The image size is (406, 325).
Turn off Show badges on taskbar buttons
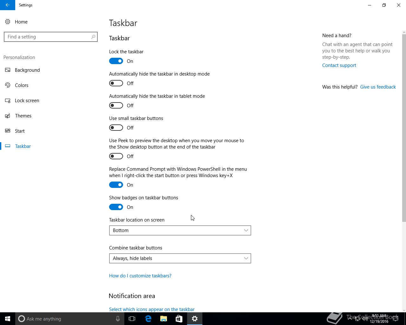(116, 207)
